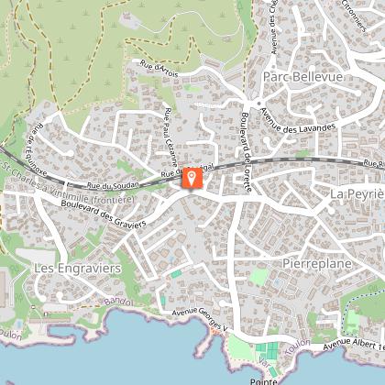
Task: Click the Citronniers street label
Action: (x=354, y=16)
